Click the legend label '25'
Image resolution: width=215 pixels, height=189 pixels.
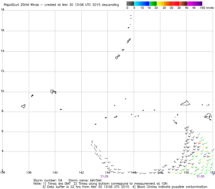164,8
